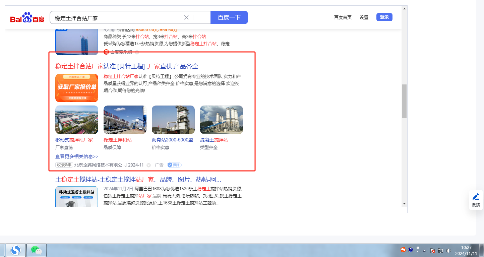The height and width of the screenshot is (257, 484).
Task: Show hidden system tray icons
Action: [424, 251]
